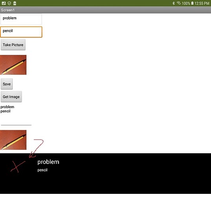The width and height of the screenshot is (211, 197).
Task: Tap the 'problem pencil' label below Get Image
Action: pyautogui.click(x=7, y=109)
